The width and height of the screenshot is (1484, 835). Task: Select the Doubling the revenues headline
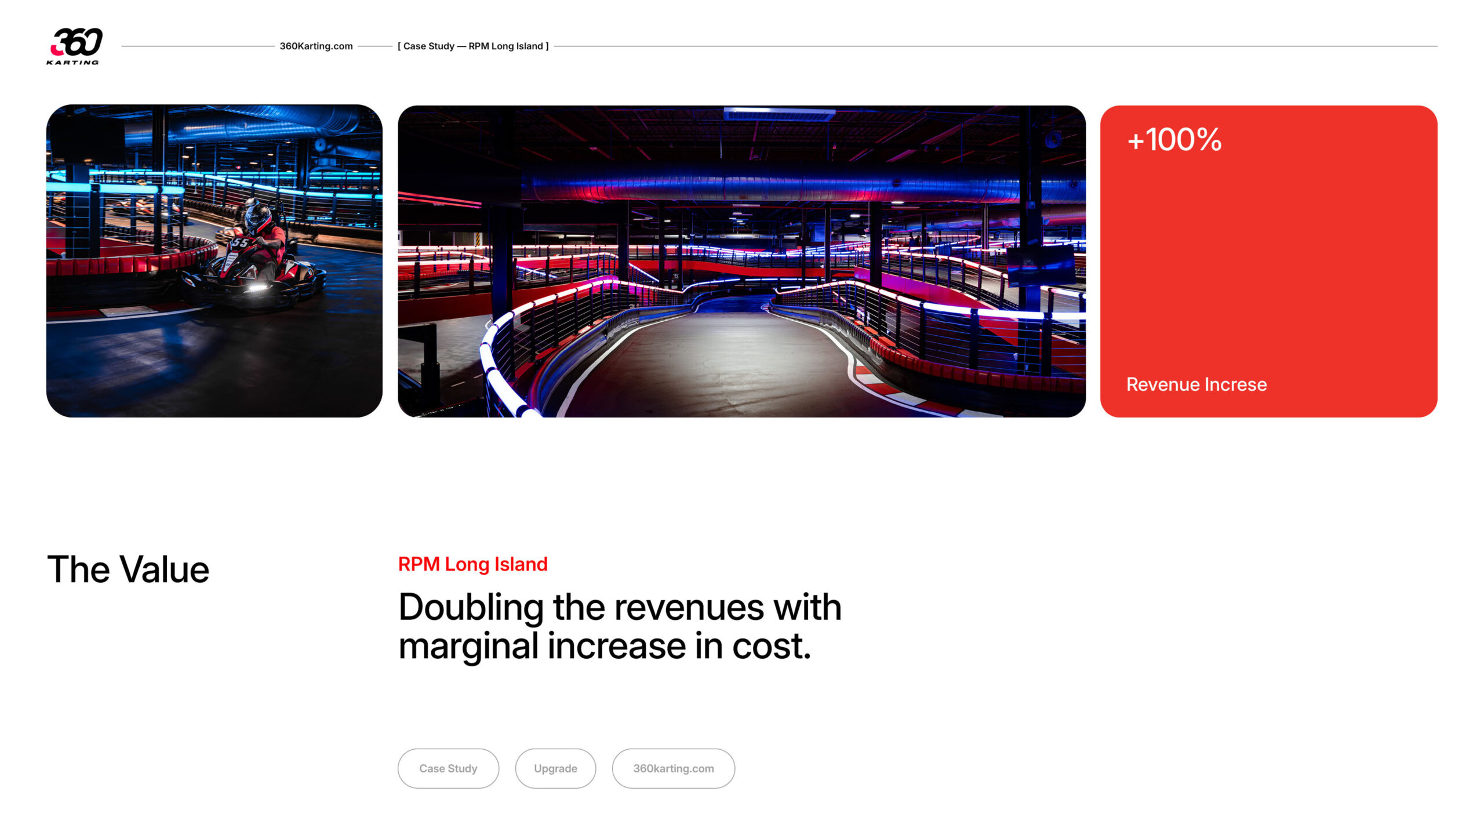click(x=620, y=626)
